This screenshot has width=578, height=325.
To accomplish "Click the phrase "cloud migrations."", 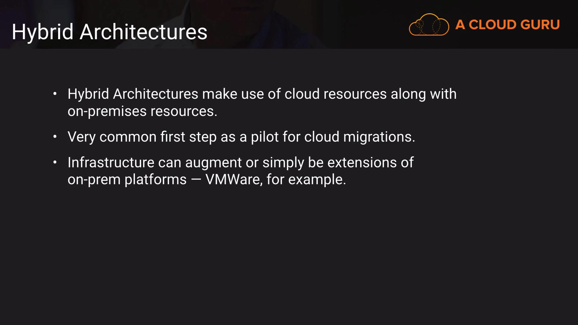I will point(359,137).
